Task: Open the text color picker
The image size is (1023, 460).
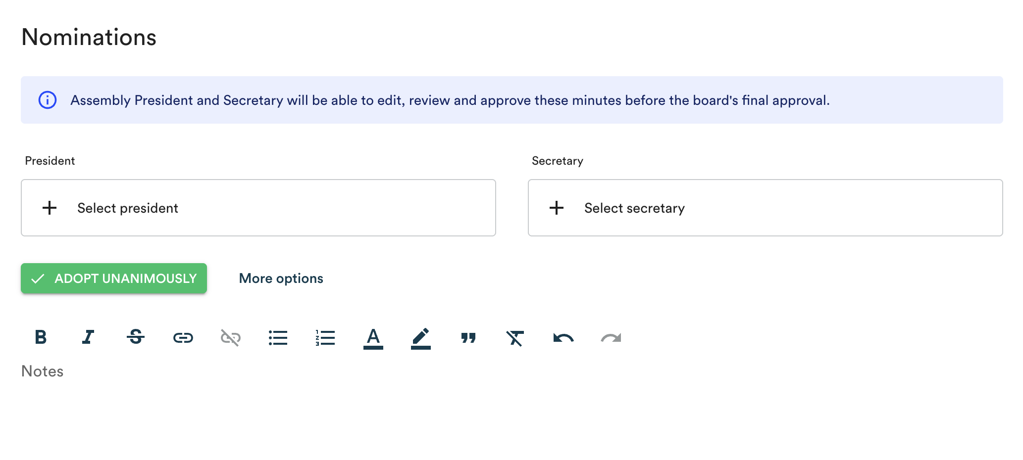Action: click(373, 339)
